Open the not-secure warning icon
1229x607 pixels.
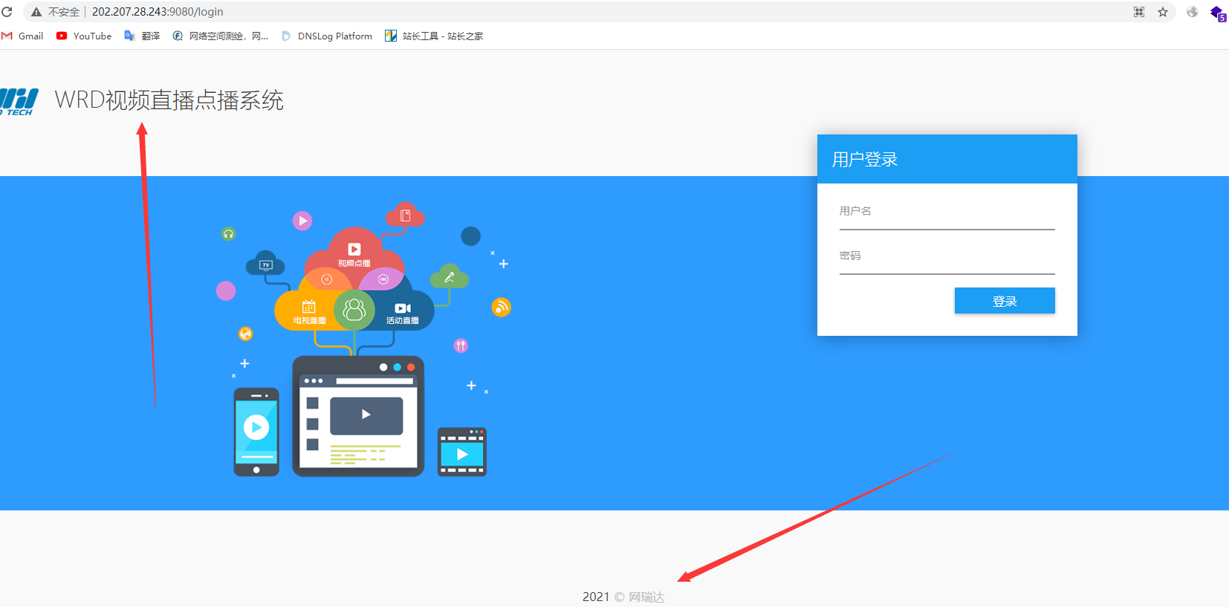(x=36, y=12)
